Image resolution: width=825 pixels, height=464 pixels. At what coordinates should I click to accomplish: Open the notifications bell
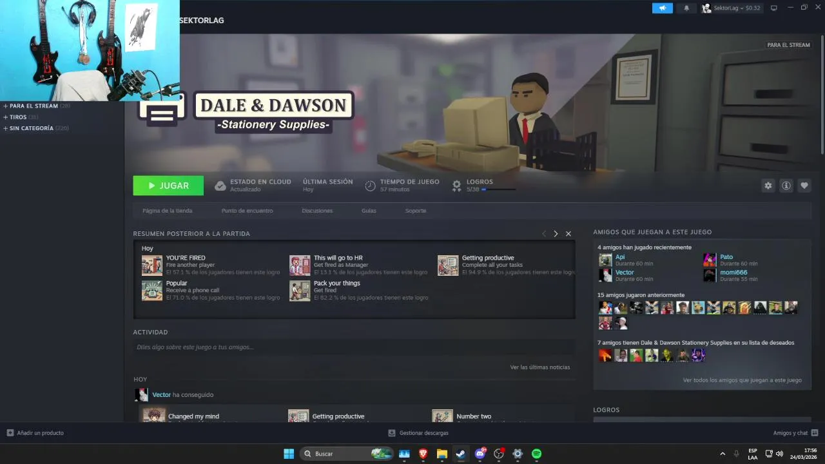click(x=686, y=8)
